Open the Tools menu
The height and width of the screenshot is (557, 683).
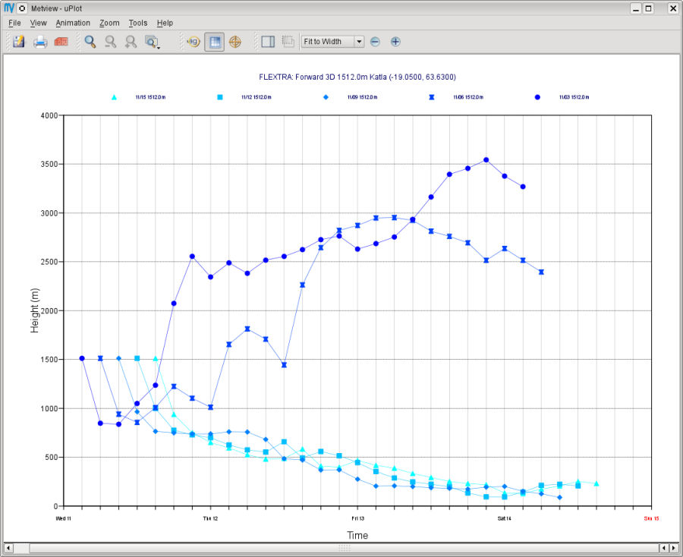[x=138, y=23]
